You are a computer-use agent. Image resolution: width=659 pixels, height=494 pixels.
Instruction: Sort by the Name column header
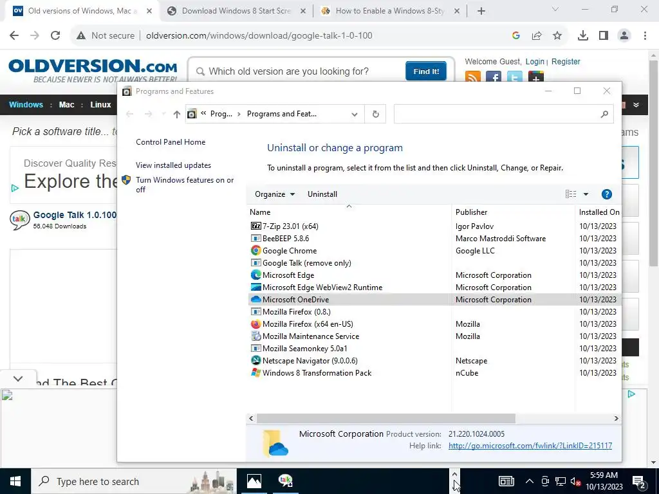(349, 212)
